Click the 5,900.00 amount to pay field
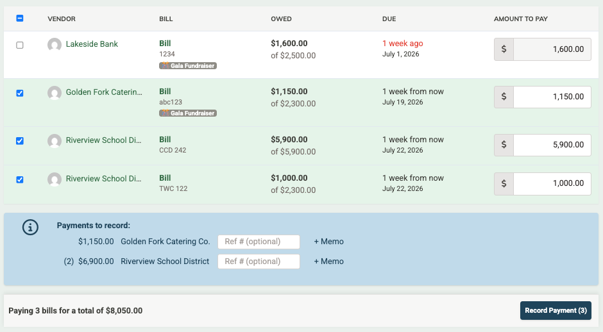603x332 pixels. point(552,145)
